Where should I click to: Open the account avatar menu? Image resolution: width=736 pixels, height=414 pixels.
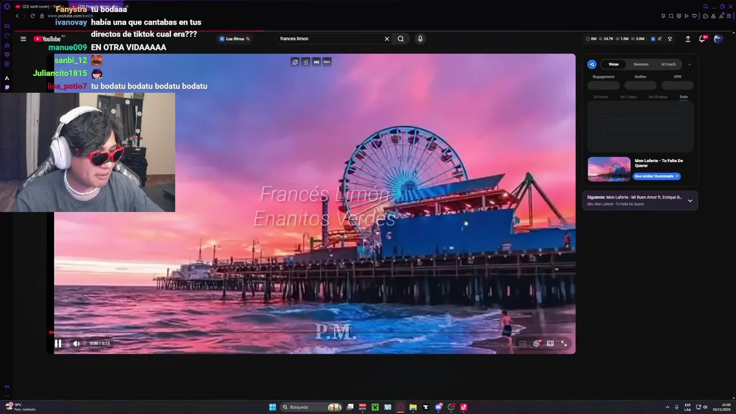point(718,39)
